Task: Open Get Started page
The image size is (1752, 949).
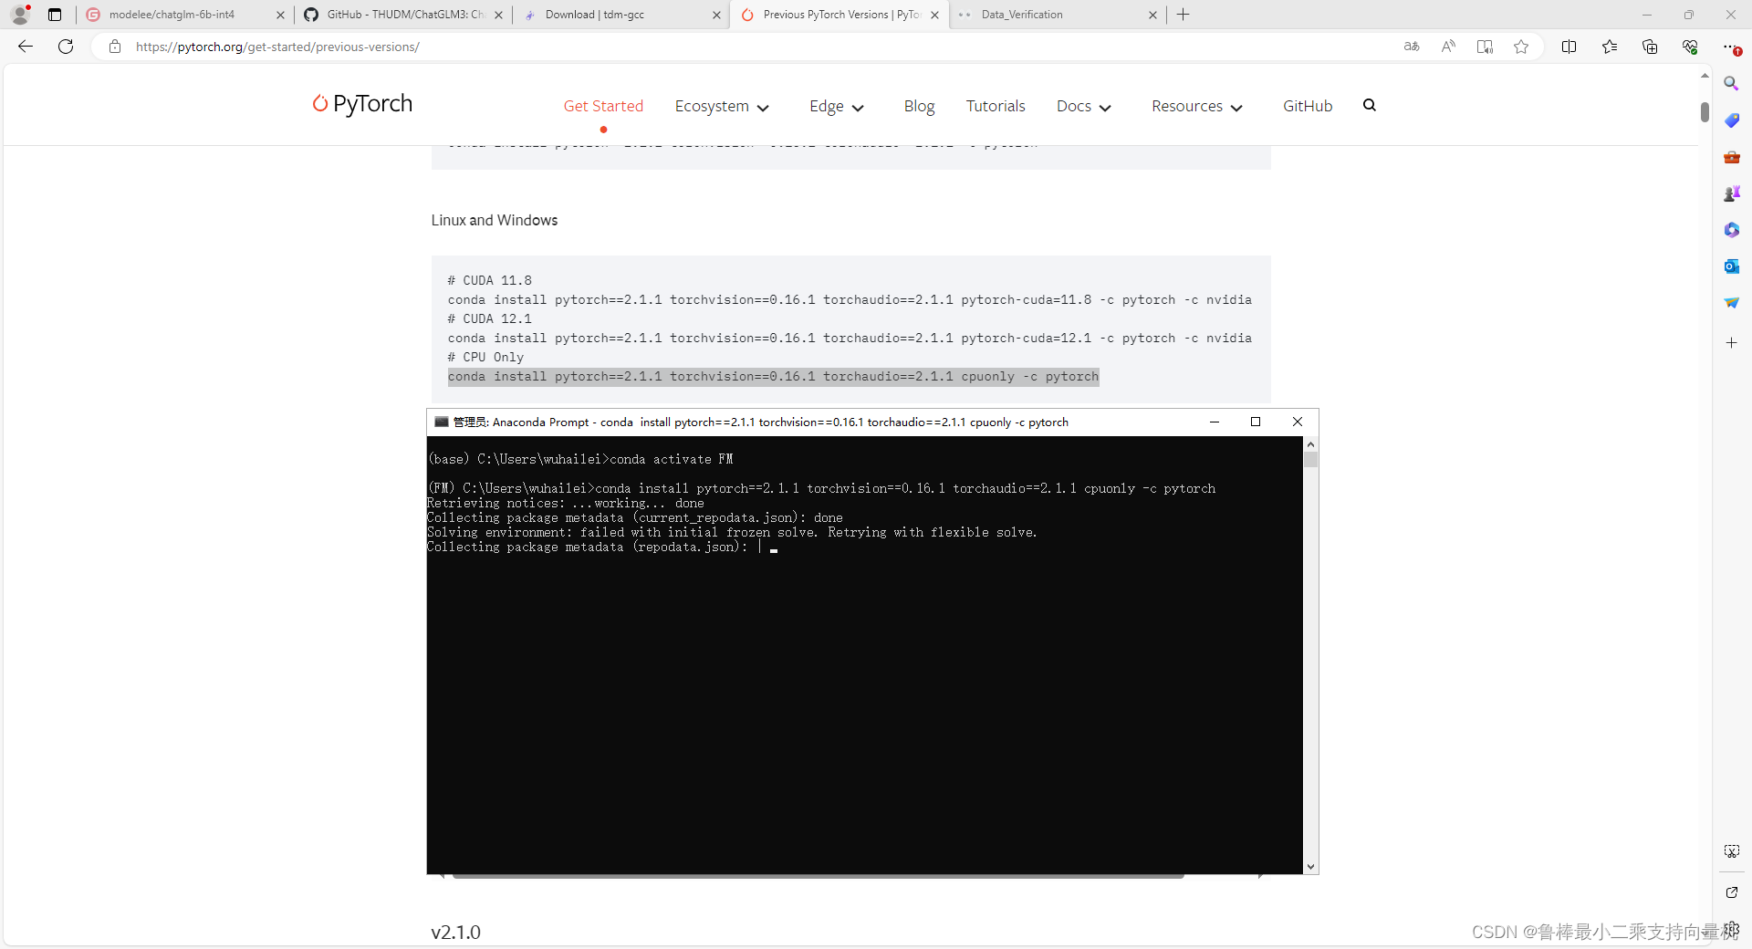Action: click(603, 106)
